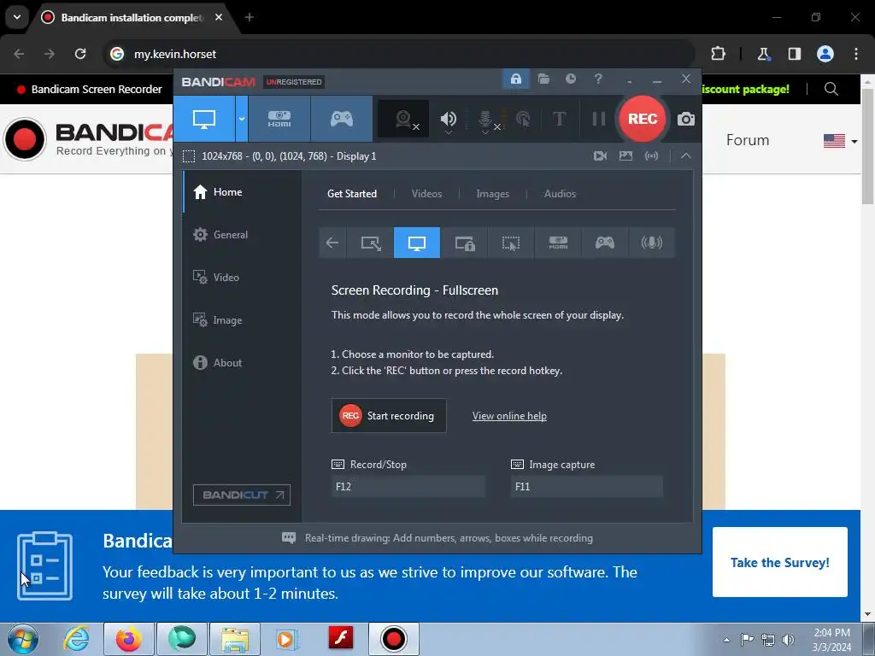Click the back arrow in mode selector
Image resolution: width=875 pixels, height=656 pixels.
click(332, 243)
